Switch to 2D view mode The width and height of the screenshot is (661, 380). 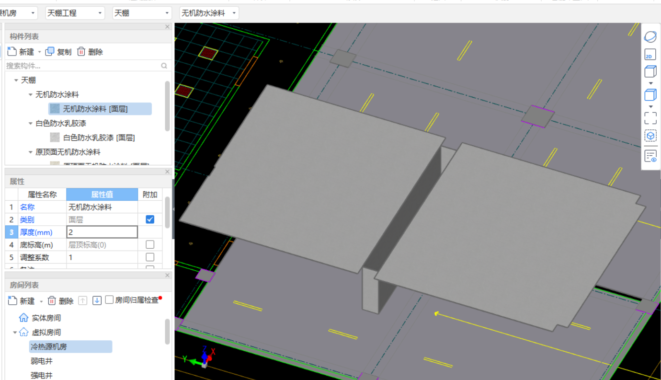pos(650,55)
